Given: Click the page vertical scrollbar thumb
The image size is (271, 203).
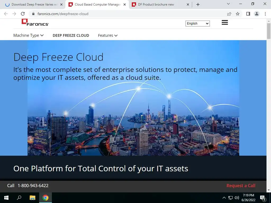Looking at the screenshot, I should pyautogui.click(x=269, y=31).
